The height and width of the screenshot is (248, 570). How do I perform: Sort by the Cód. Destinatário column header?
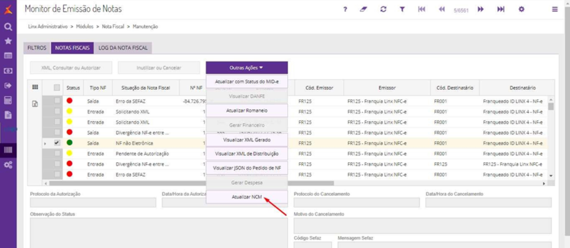(x=455, y=88)
